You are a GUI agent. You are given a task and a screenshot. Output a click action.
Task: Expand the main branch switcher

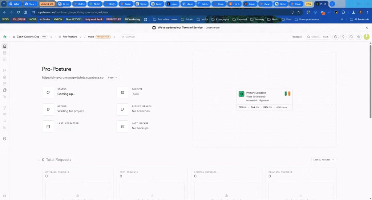[x=114, y=37]
